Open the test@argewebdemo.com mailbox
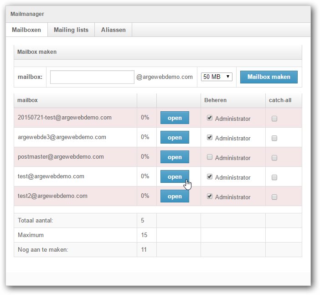 click(175, 177)
